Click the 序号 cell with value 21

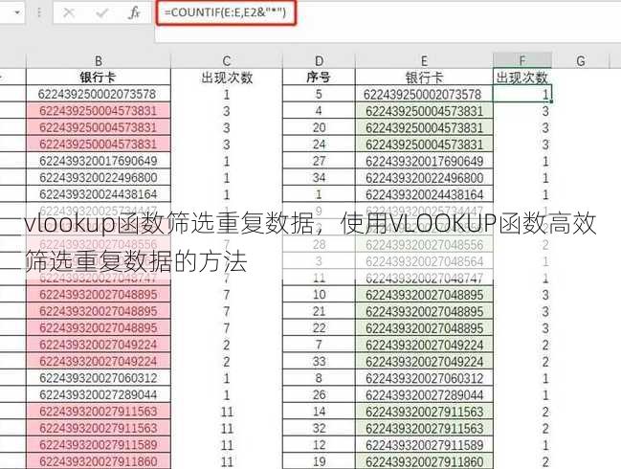(x=319, y=311)
